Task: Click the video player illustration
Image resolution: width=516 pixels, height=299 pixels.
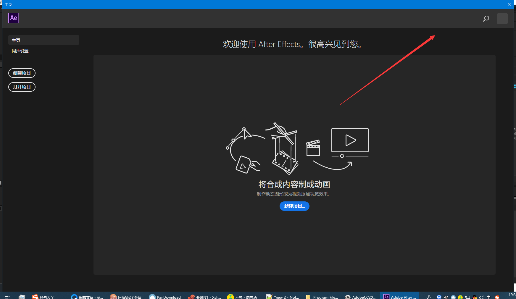Action: (x=350, y=140)
